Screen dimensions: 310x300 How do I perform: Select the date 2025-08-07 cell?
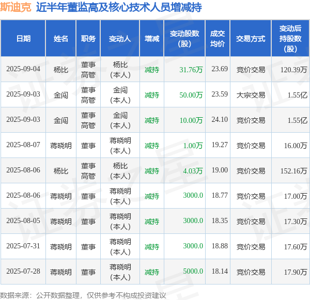tap(23, 145)
